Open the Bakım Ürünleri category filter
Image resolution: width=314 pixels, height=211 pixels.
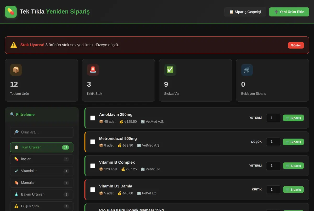pos(42,195)
